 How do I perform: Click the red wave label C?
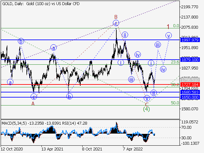pyautogui.click(x=147, y=105)
